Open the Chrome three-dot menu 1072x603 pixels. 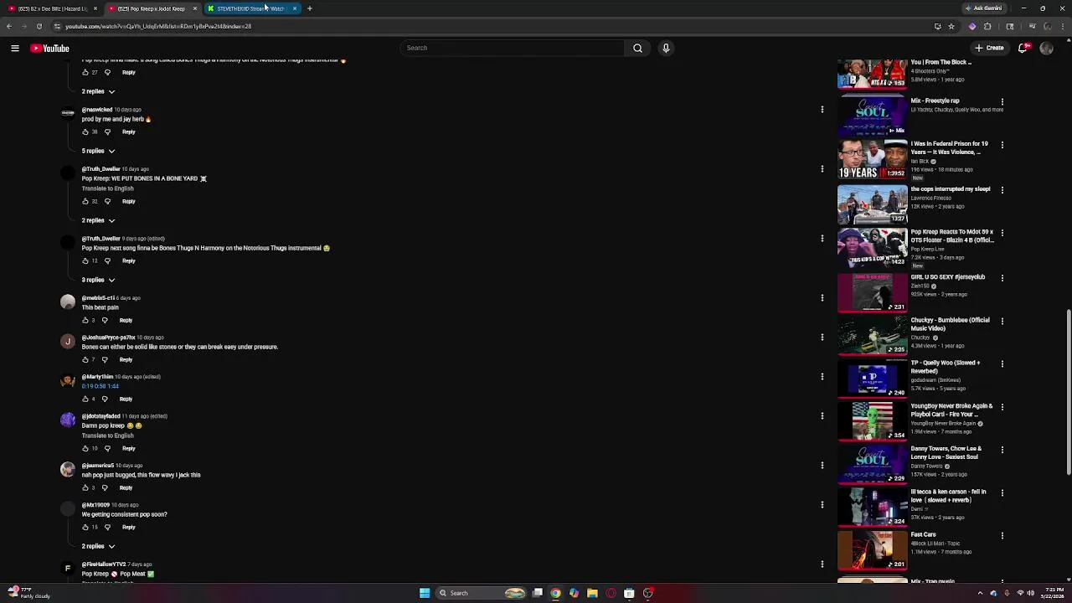1064,26
